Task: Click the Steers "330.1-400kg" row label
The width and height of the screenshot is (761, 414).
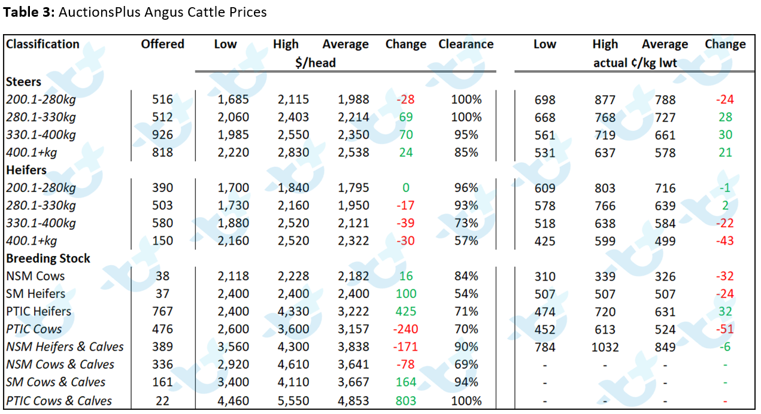Action: (41, 135)
